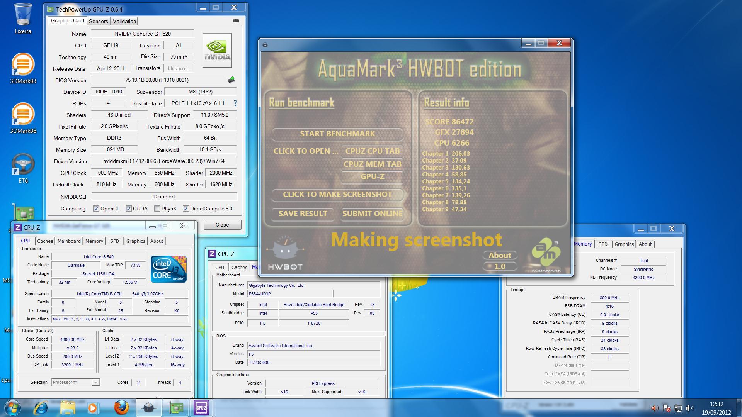This screenshot has height=417, width=742.
Task: Open Windows Explorer folder on taskbar
Action: pyautogui.click(x=68, y=408)
